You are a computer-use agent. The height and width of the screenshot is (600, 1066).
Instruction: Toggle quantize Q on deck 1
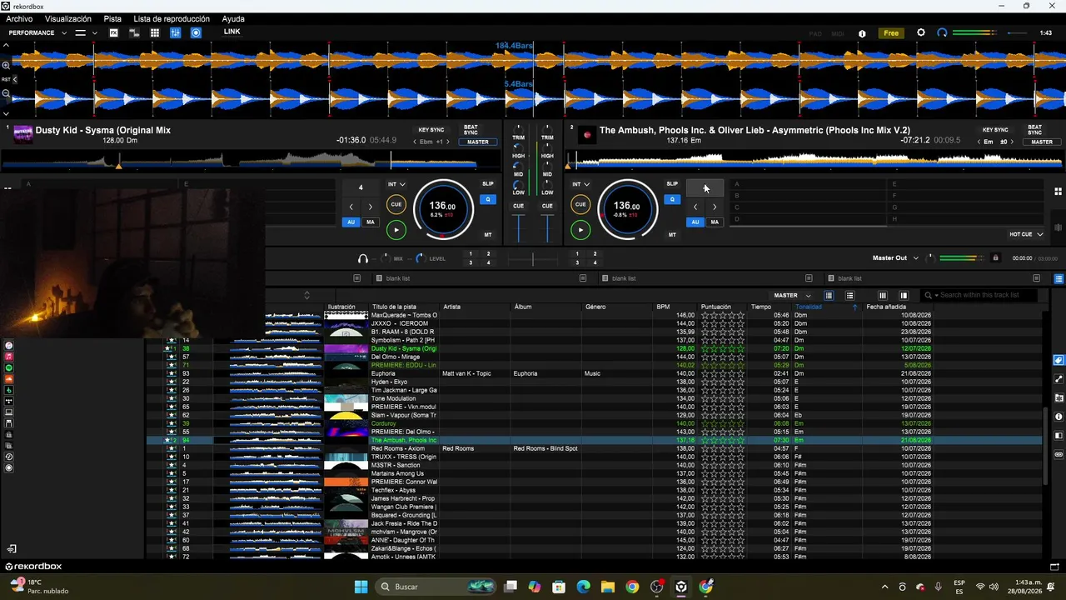488,199
